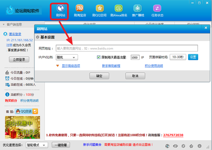
Task: Expand 显示高级选项 via the orange triangle
Action: coord(58,66)
